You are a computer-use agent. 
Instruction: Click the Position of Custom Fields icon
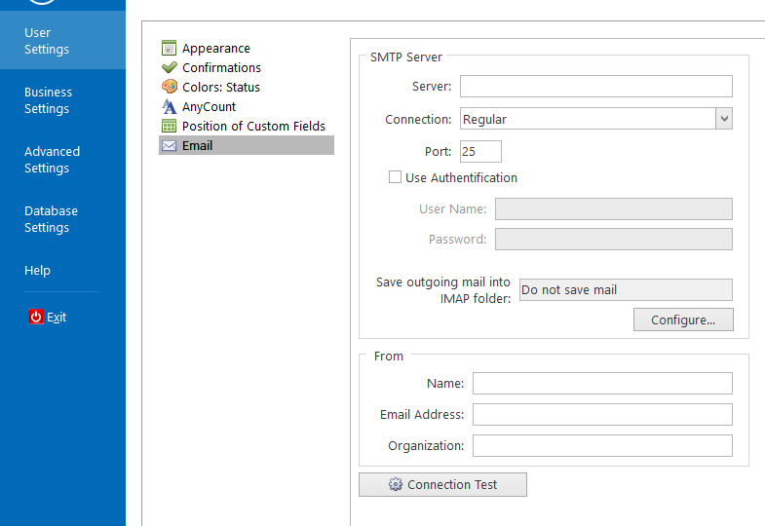(169, 126)
